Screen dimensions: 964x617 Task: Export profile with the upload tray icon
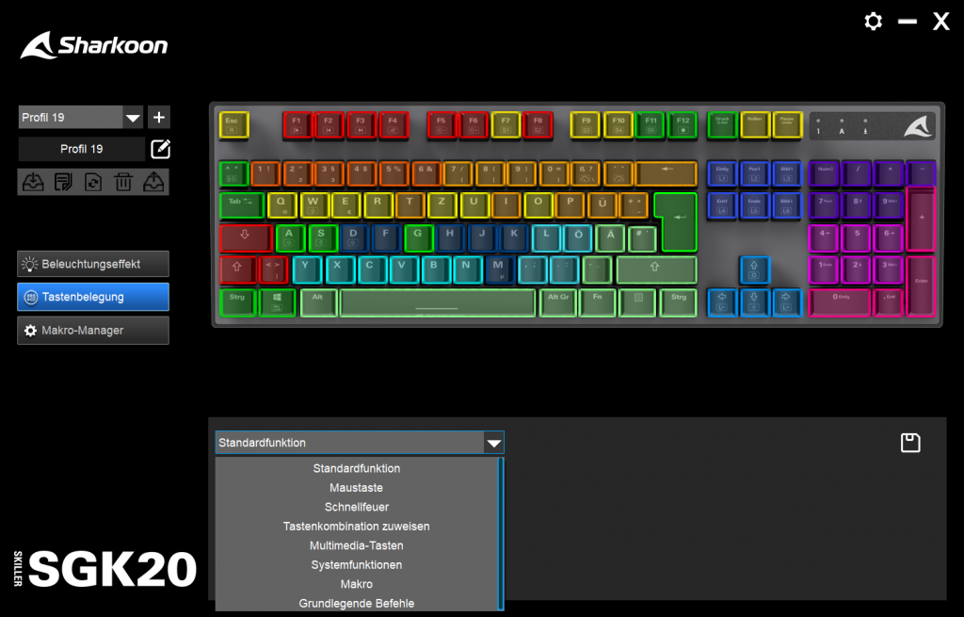coord(153,182)
